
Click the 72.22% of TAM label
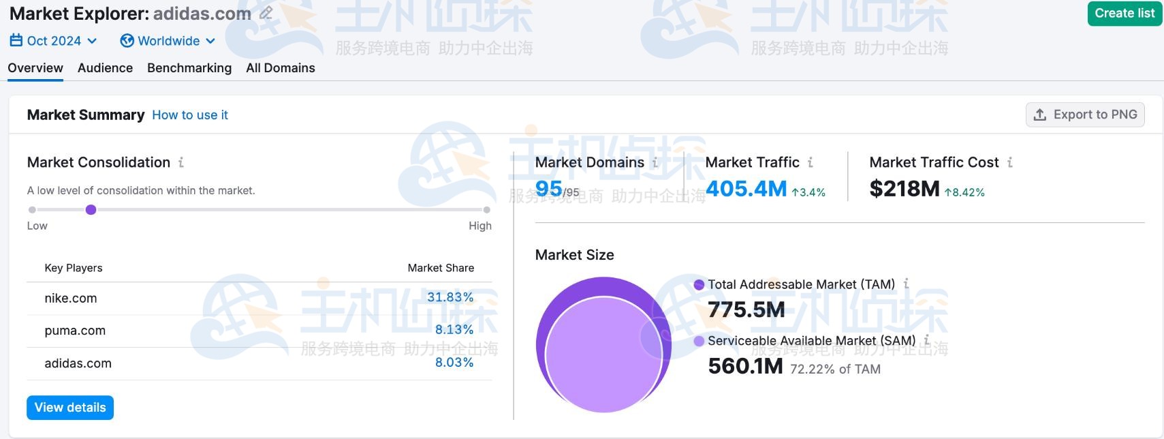[x=836, y=369]
